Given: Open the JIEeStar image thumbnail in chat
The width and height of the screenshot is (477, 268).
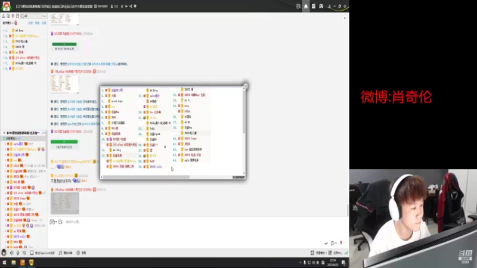Looking at the screenshot, I should point(65,84).
